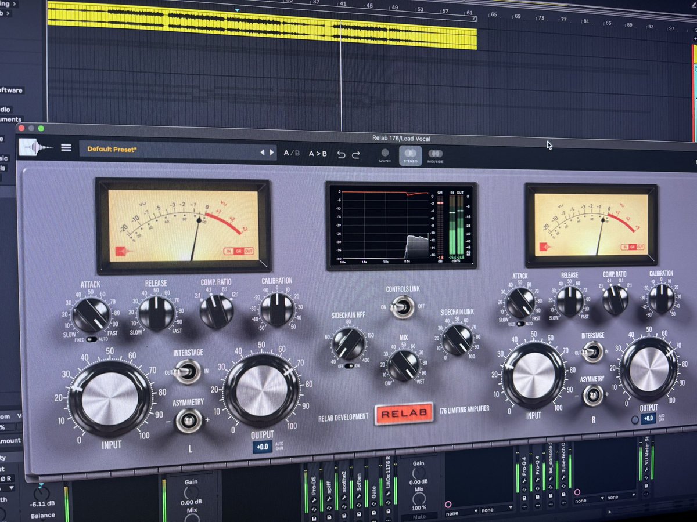Select next preset arrow
Image resolution: width=697 pixels, height=522 pixels.
click(x=271, y=152)
